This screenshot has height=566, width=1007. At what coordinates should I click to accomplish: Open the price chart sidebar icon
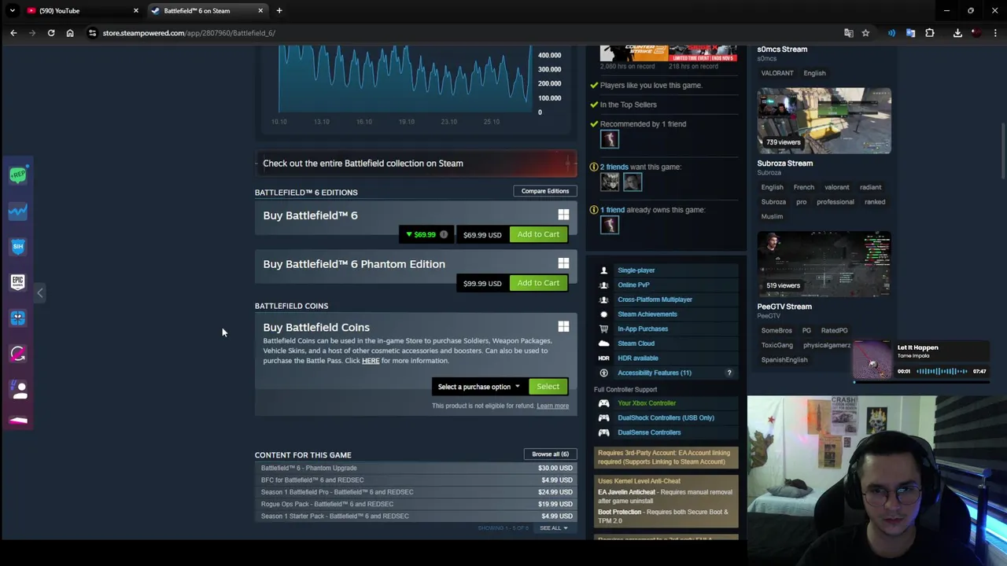(18, 211)
